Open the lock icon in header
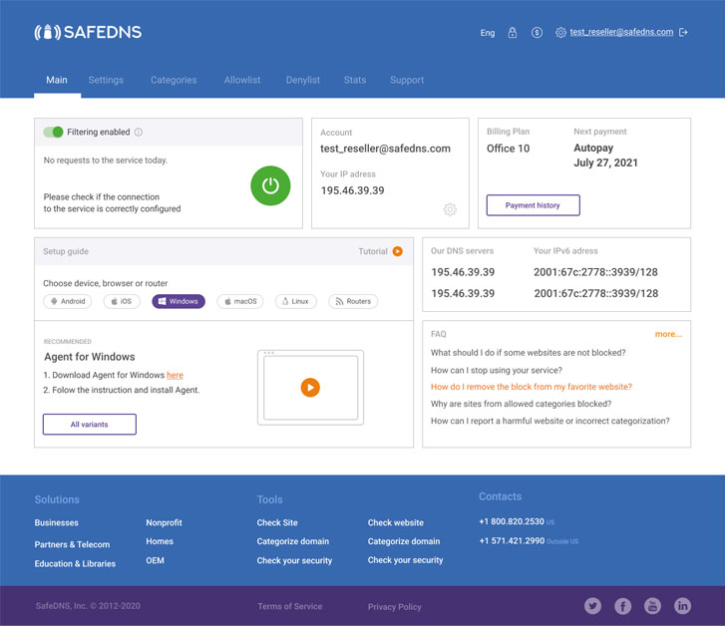 coord(513,32)
